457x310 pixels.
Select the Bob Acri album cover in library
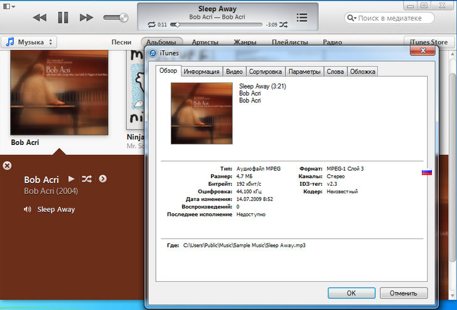pos(59,92)
